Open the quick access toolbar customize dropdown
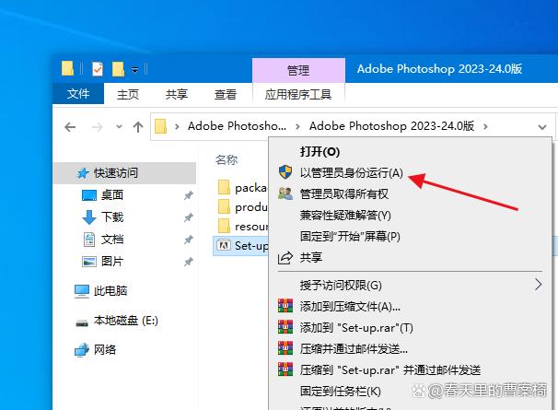This screenshot has width=558, height=410. point(134,70)
